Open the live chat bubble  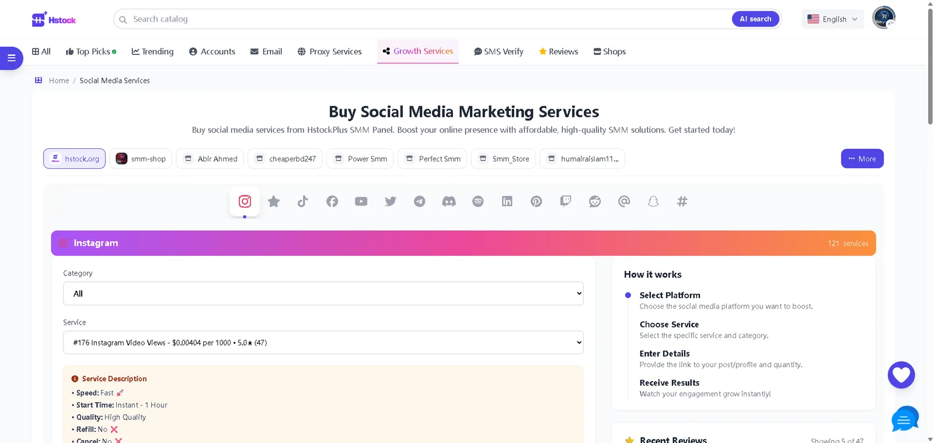click(905, 419)
